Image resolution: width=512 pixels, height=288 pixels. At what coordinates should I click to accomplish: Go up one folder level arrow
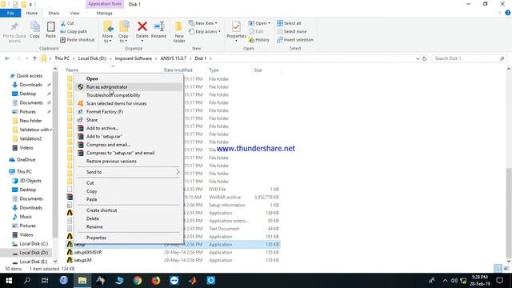click(x=34, y=58)
